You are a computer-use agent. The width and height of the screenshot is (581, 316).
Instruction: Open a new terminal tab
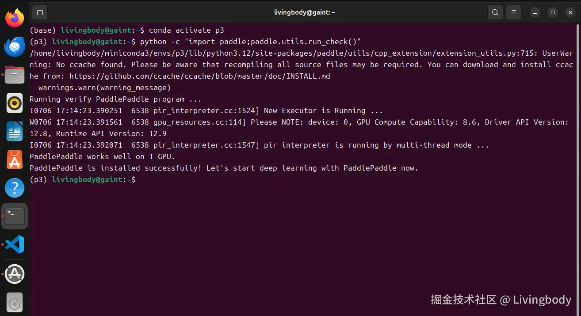pyautogui.click(x=40, y=12)
